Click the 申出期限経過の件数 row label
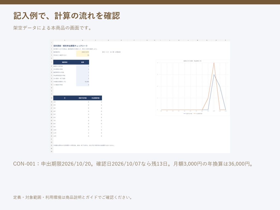 point(59,75)
